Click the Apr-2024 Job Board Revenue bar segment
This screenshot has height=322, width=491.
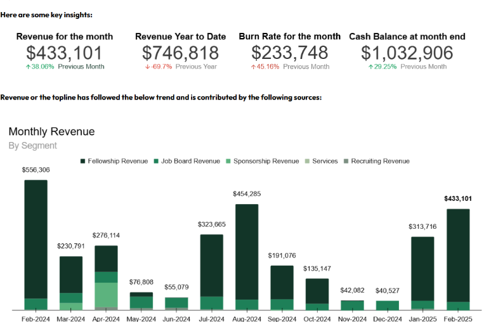point(106,277)
